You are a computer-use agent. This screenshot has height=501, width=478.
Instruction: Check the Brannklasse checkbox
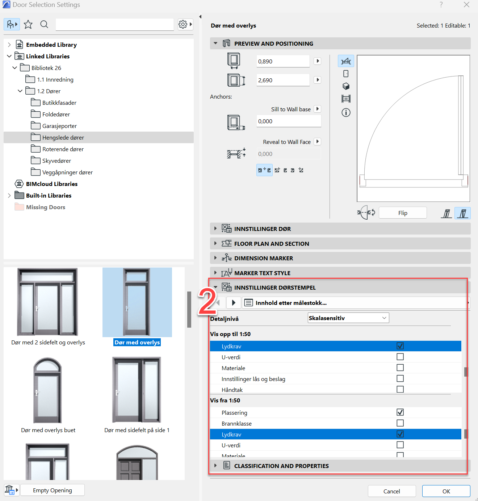(x=400, y=423)
